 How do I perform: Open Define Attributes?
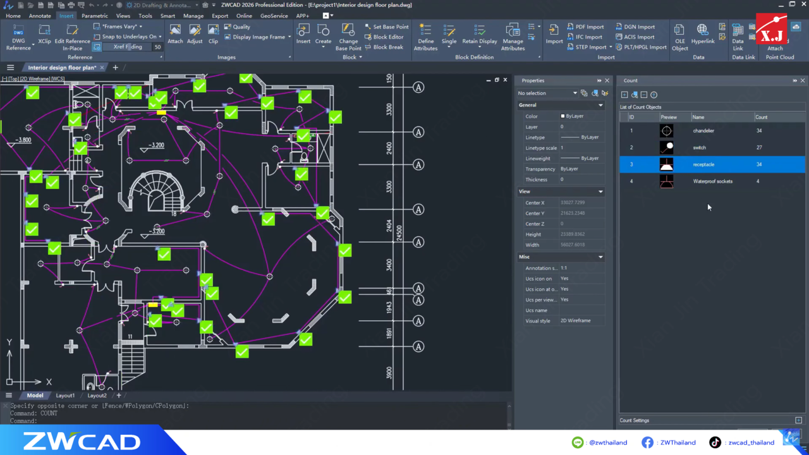pos(425,37)
